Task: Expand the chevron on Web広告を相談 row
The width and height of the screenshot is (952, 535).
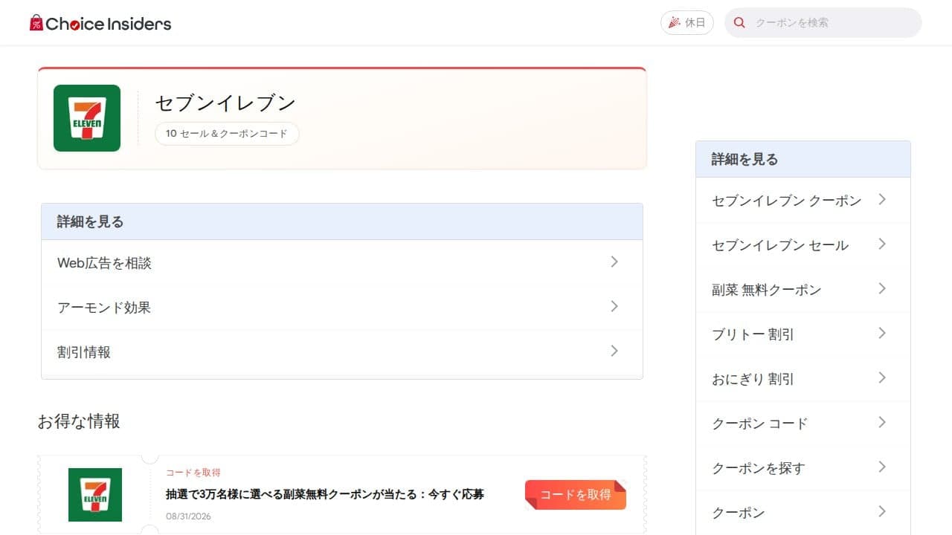Action: click(614, 262)
